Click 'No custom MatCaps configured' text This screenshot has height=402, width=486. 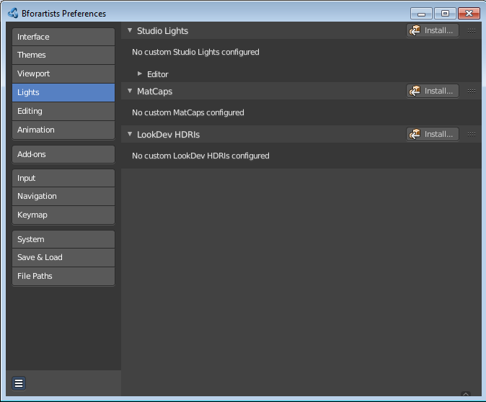pyautogui.click(x=188, y=112)
